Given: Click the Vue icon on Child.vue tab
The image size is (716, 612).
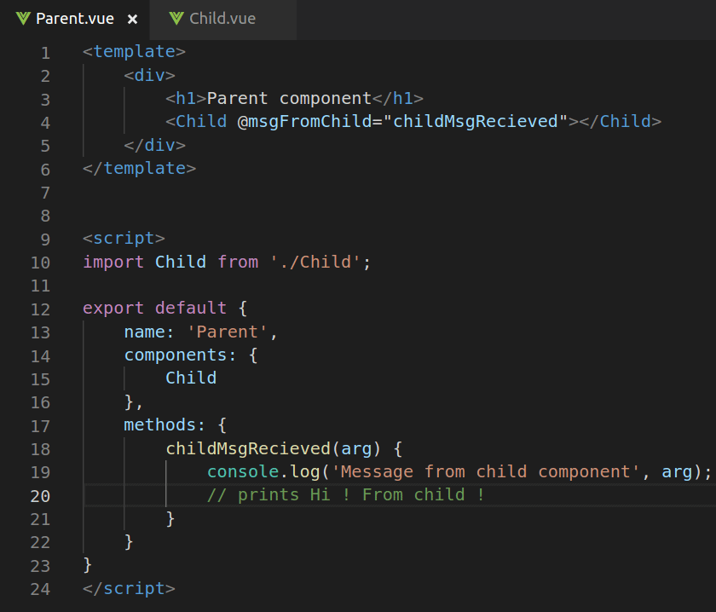Looking at the screenshot, I should pyautogui.click(x=176, y=19).
